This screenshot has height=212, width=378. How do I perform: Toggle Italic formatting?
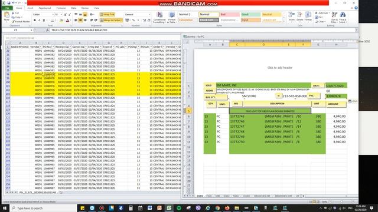click(39, 20)
